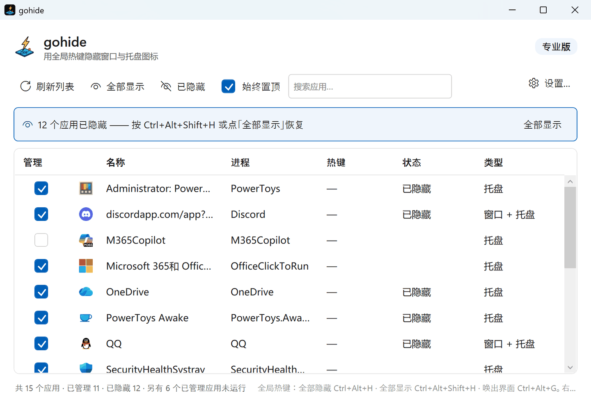The width and height of the screenshot is (591, 404).
Task: Click the eye icon beside 全部显示 in toolbar
Action: click(96, 86)
